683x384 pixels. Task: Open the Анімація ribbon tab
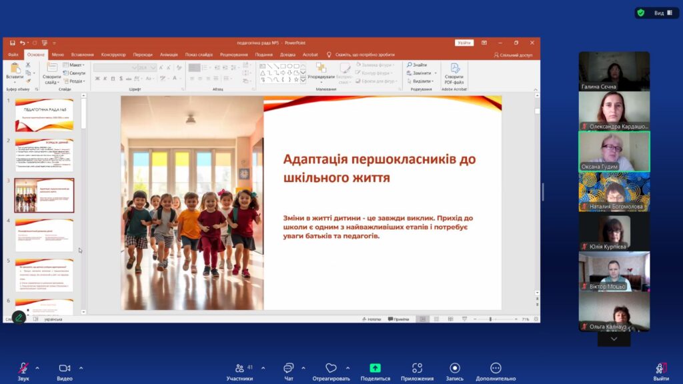click(x=169, y=55)
